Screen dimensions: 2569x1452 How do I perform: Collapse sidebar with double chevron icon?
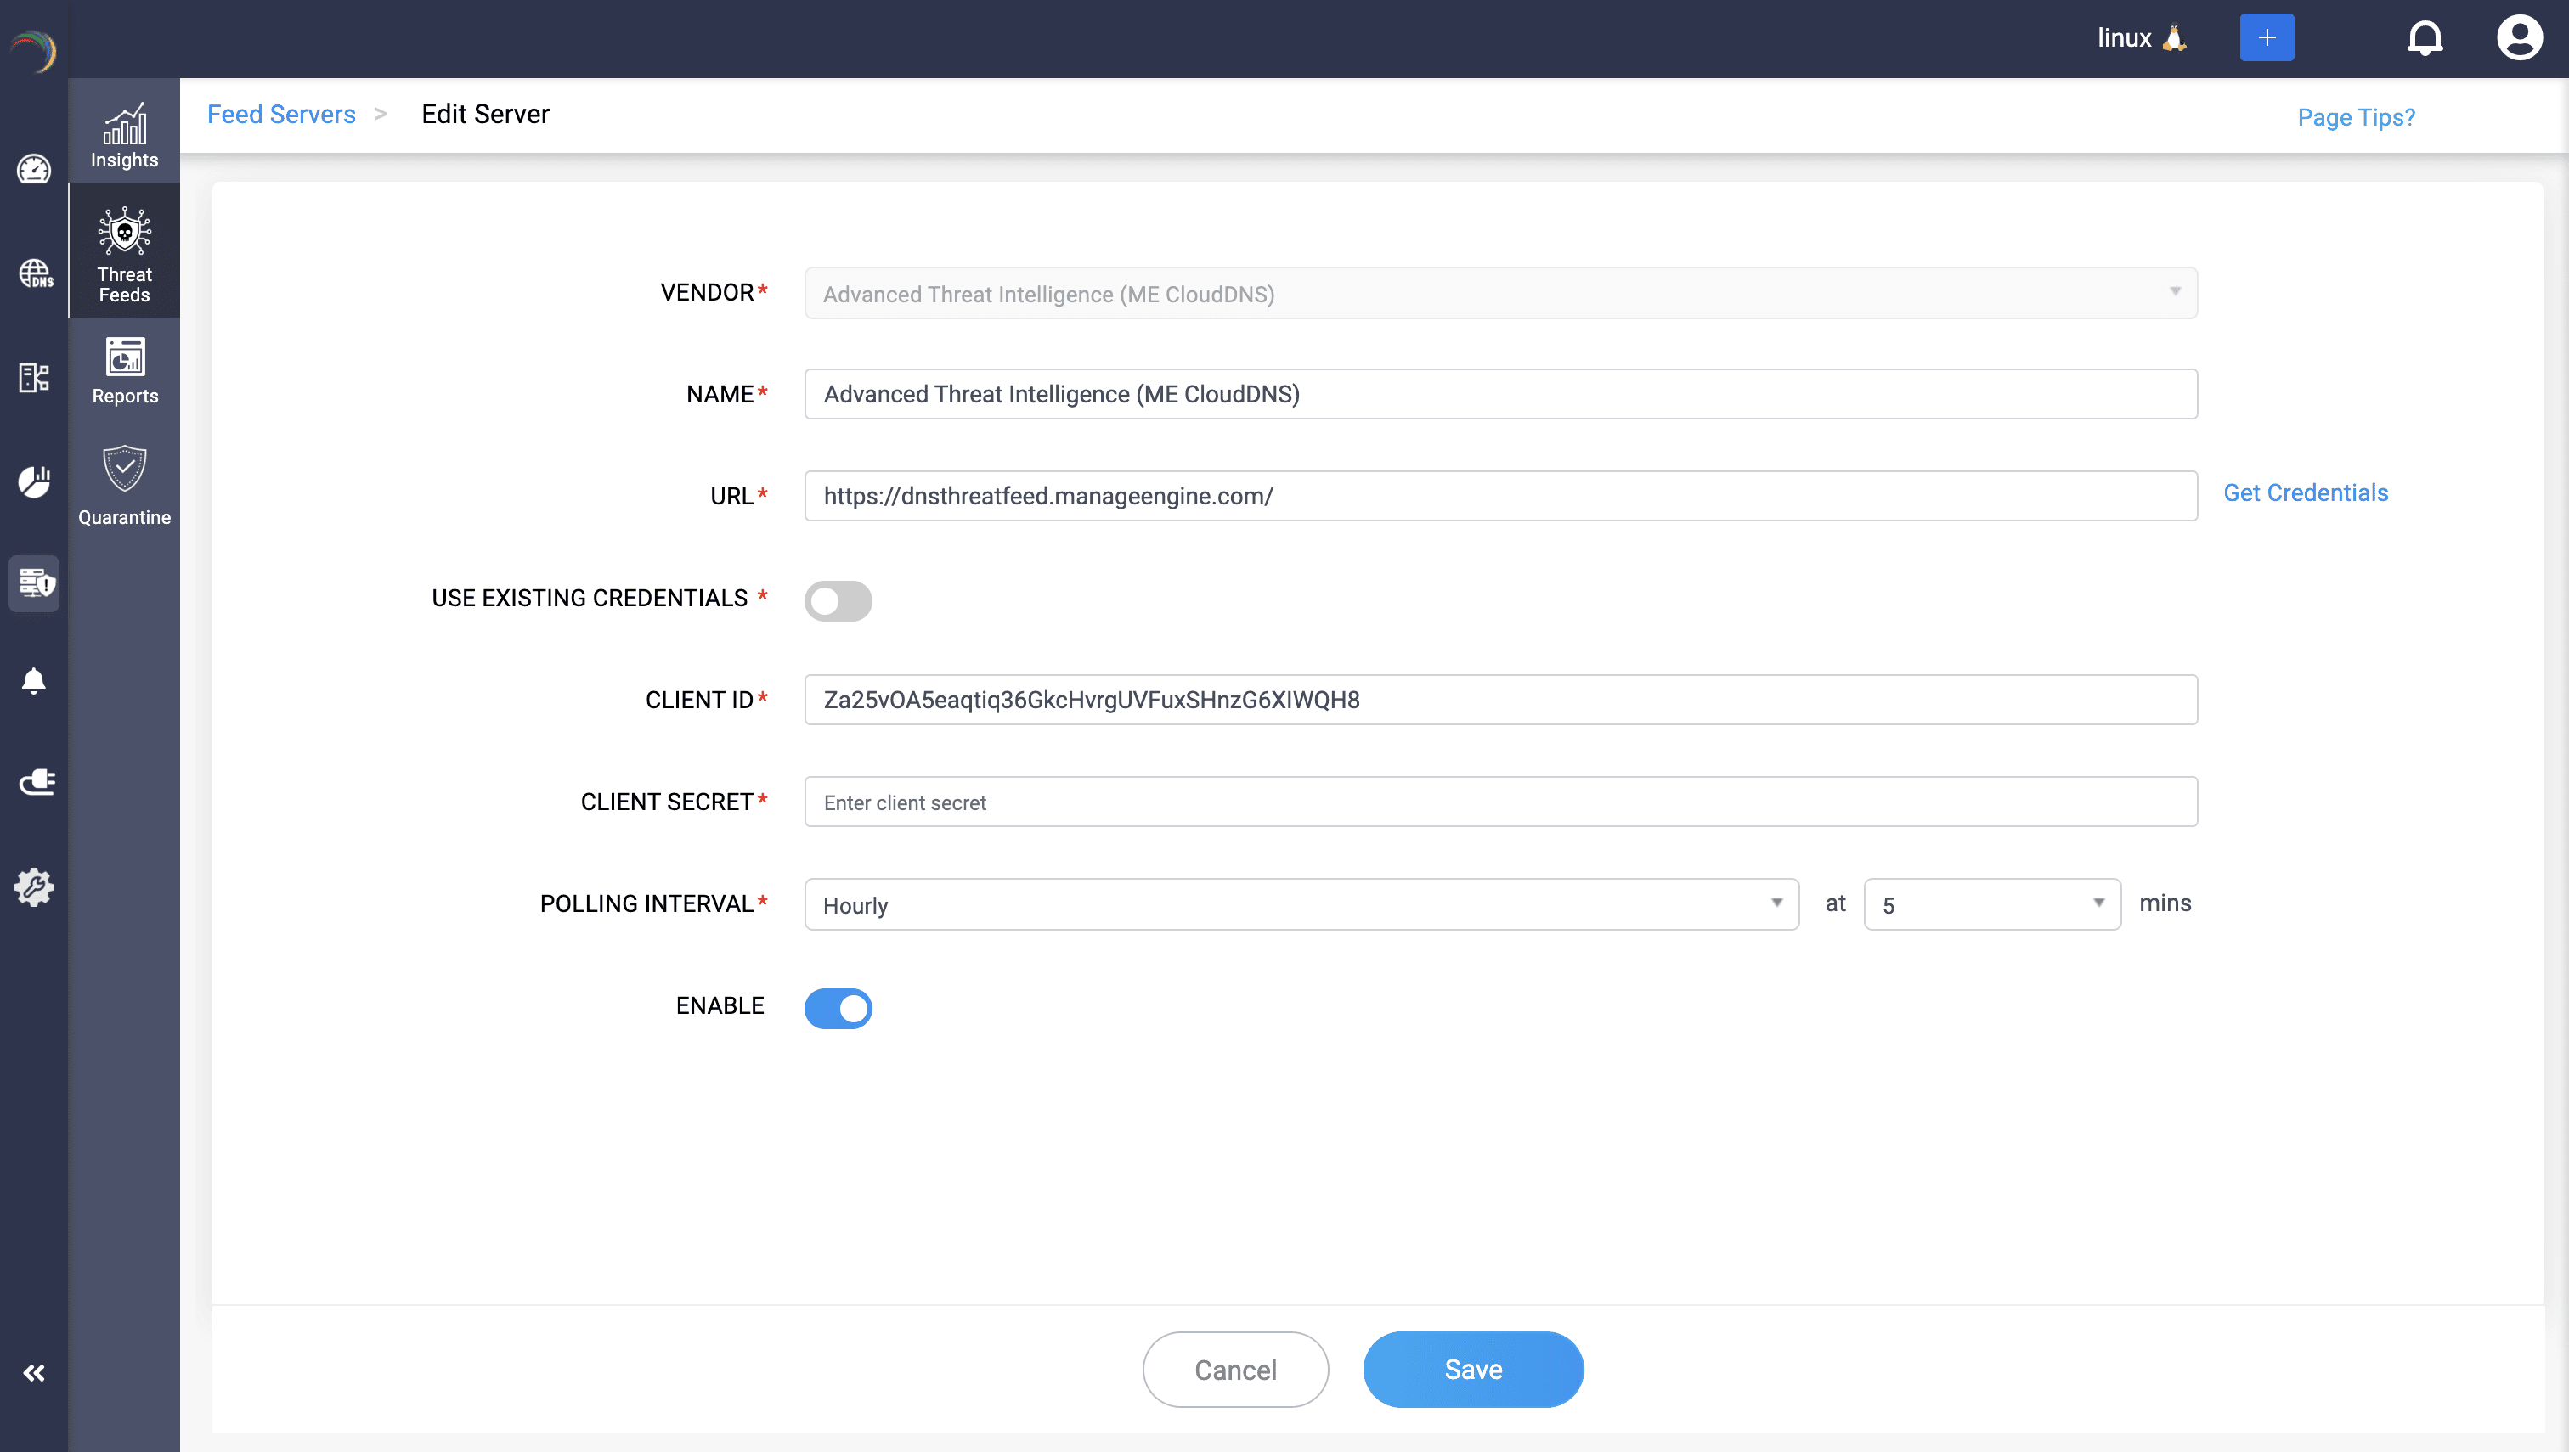[x=34, y=1373]
